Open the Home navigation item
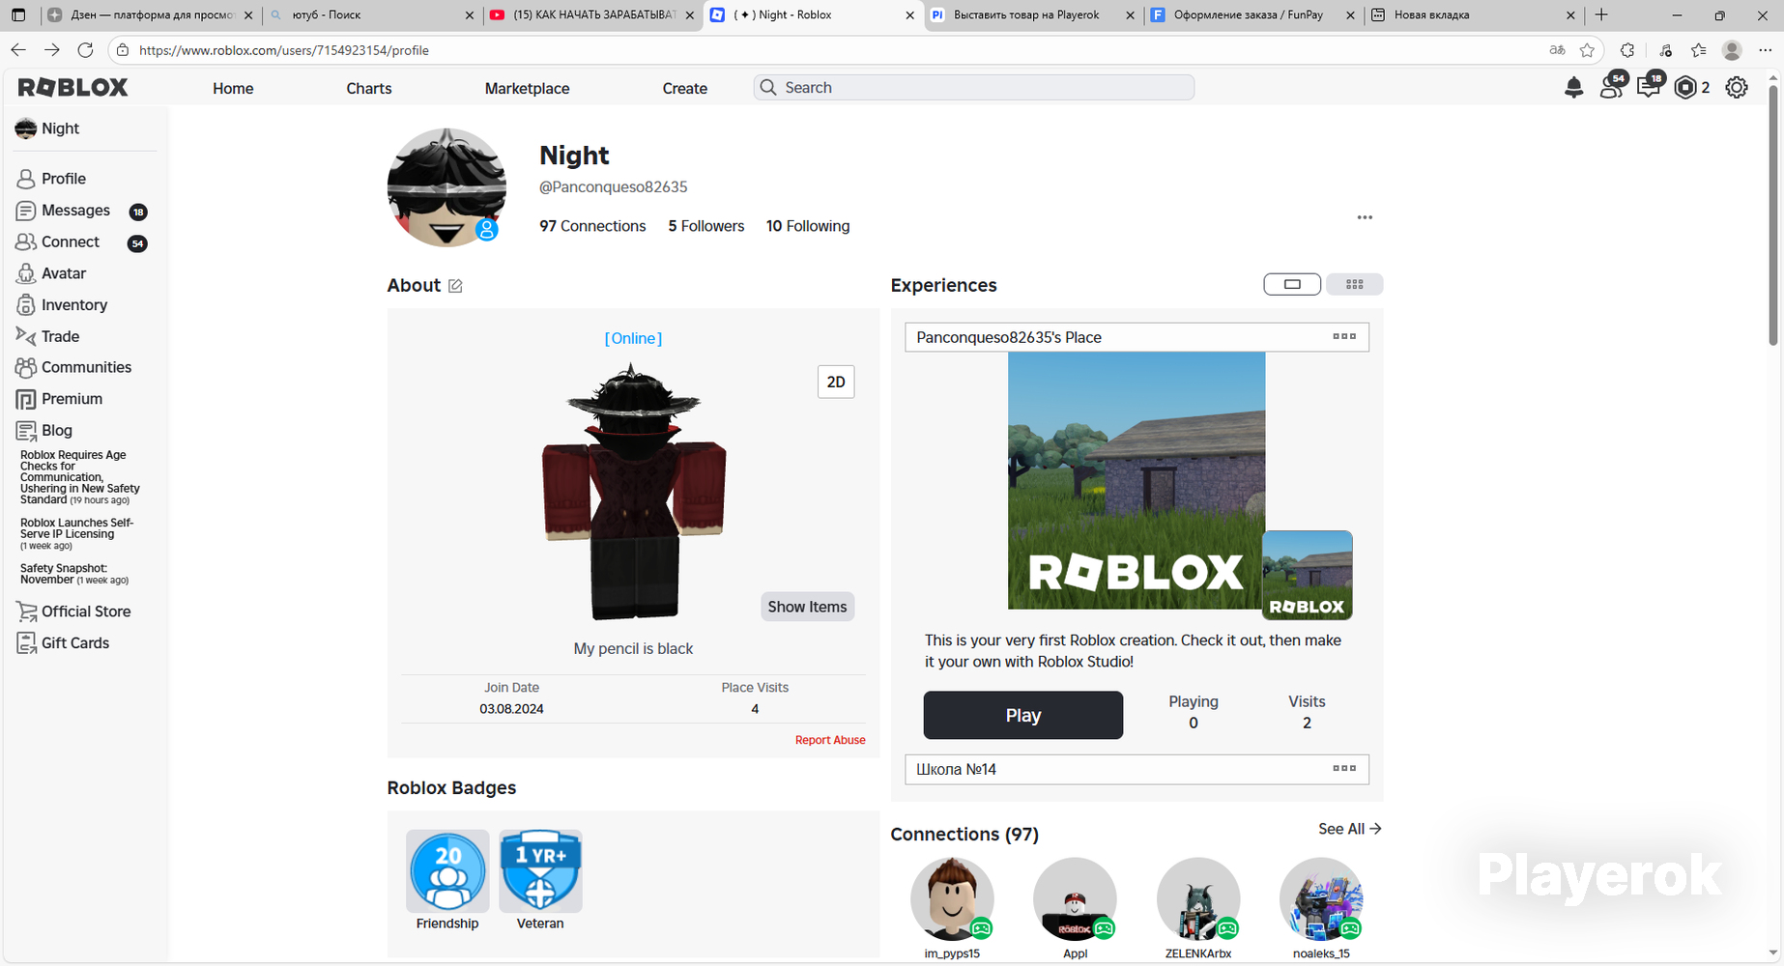This screenshot has height=966, width=1784. pos(233,88)
